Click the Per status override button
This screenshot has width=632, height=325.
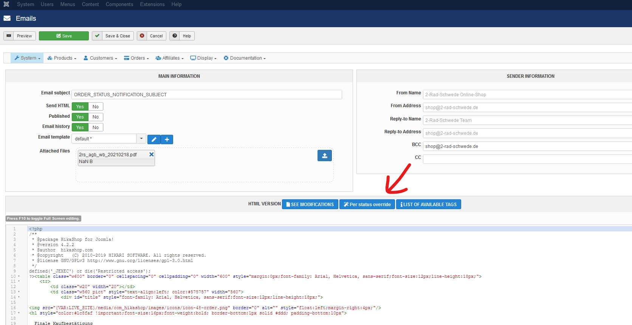point(367,204)
